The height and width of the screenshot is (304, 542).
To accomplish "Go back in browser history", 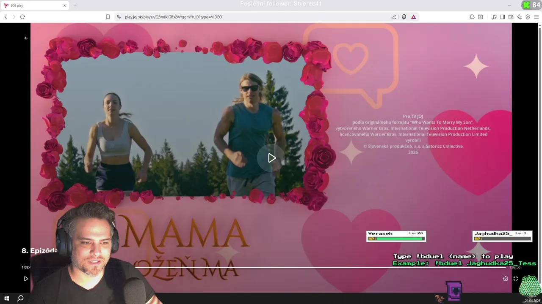I will point(6,17).
